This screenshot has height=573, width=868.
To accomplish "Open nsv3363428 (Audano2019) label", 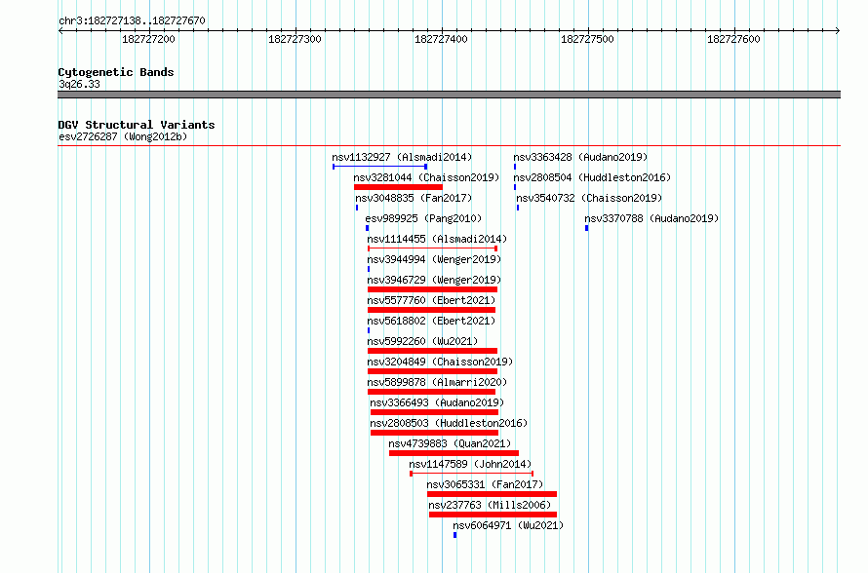I will (580, 157).
